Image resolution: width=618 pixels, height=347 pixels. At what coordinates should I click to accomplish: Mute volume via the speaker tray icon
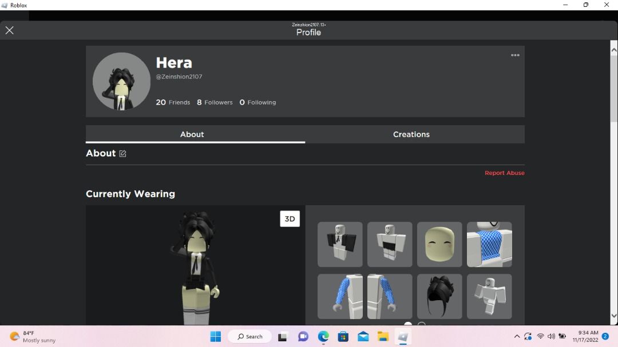(550, 336)
